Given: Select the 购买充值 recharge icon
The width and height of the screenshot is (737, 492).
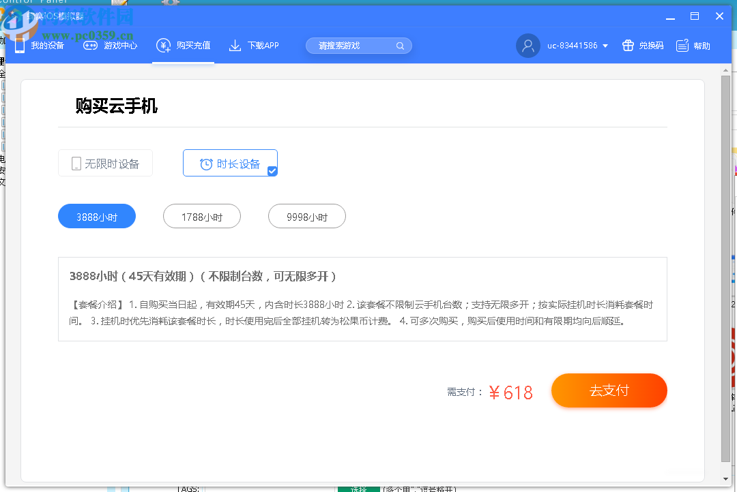Looking at the screenshot, I should point(163,45).
